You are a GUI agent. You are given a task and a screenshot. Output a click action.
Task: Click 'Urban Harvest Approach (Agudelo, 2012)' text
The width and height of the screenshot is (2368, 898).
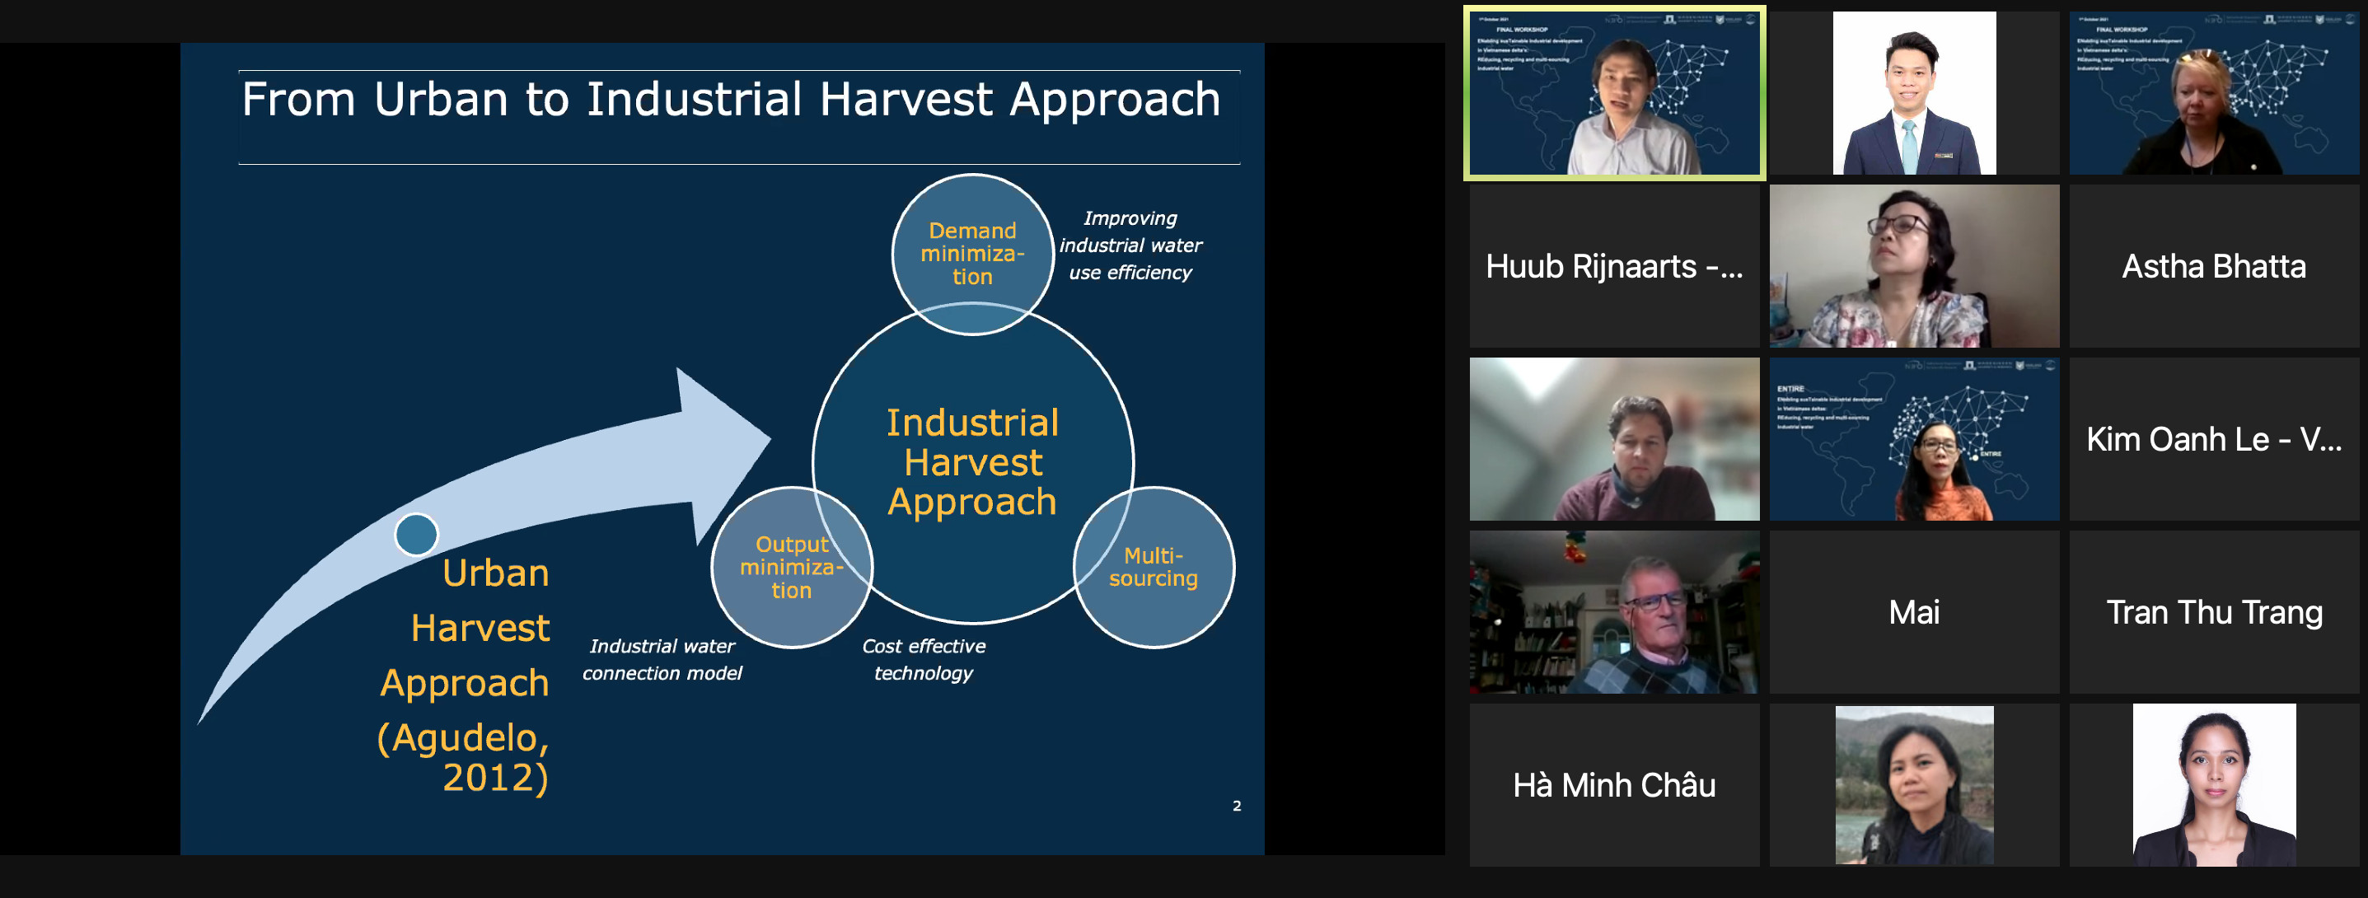pos(464,675)
